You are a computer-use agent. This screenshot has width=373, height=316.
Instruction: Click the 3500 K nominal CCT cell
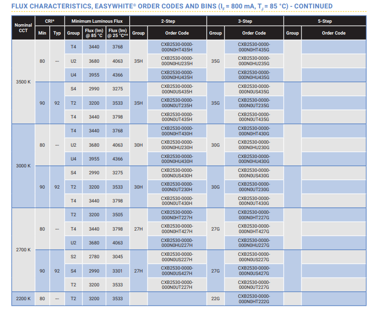[23, 82]
